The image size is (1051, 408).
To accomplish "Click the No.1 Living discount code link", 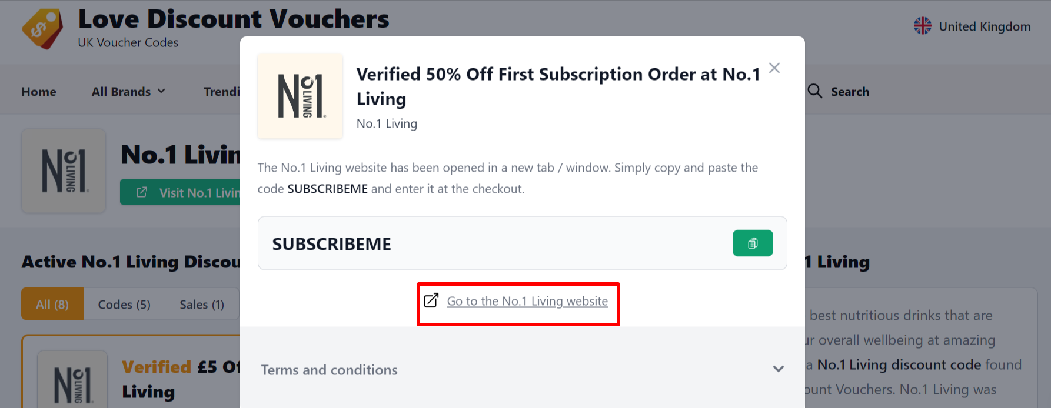I will 899,364.
